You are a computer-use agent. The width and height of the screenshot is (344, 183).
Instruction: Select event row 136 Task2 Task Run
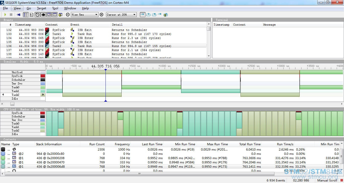click(103, 46)
